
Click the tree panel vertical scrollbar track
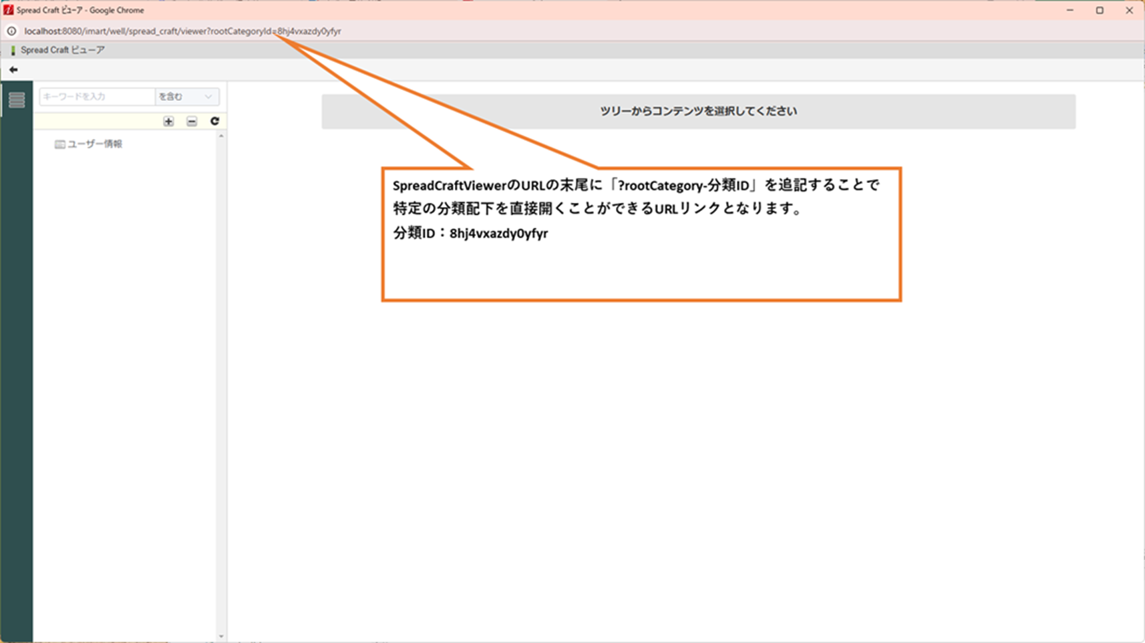(221, 386)
